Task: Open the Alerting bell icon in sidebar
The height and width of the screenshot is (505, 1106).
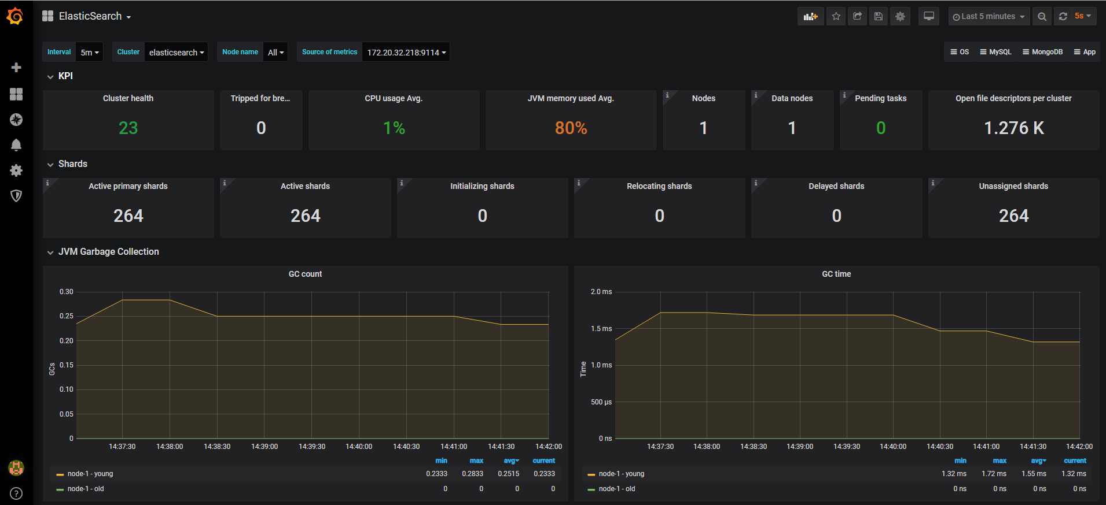Action: click(16, 145)
